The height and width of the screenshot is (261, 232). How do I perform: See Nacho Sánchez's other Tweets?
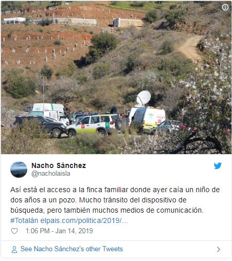pyautogui.click(x=72, y=249)
